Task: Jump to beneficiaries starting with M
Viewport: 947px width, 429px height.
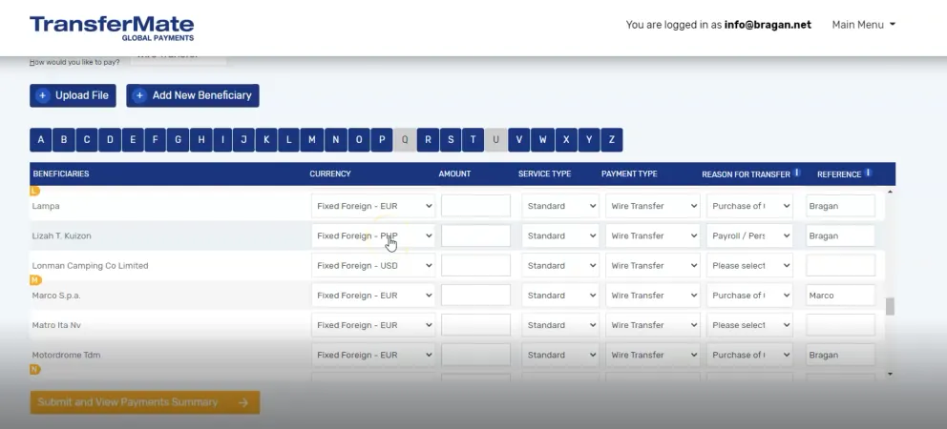Action: [x=311, y=140]
